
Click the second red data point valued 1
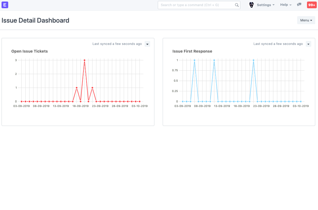(x=92, y=88)
